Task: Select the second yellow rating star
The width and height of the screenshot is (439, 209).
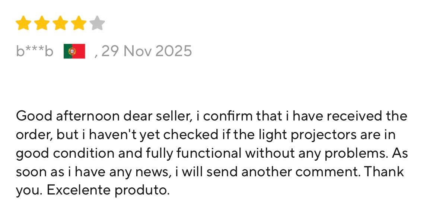Action: click(x=42, y=23)
